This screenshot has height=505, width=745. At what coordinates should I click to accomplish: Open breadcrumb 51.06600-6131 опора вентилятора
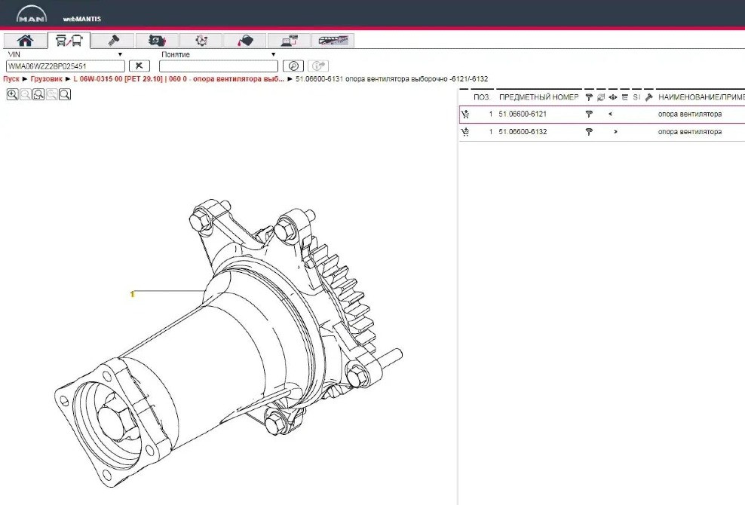pos(391,79)
